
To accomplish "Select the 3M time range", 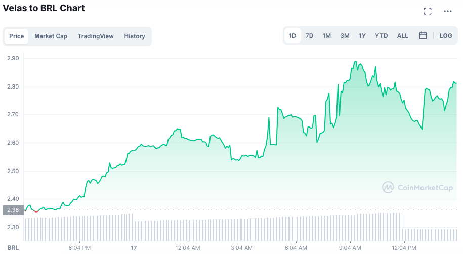I will point(345,36).
